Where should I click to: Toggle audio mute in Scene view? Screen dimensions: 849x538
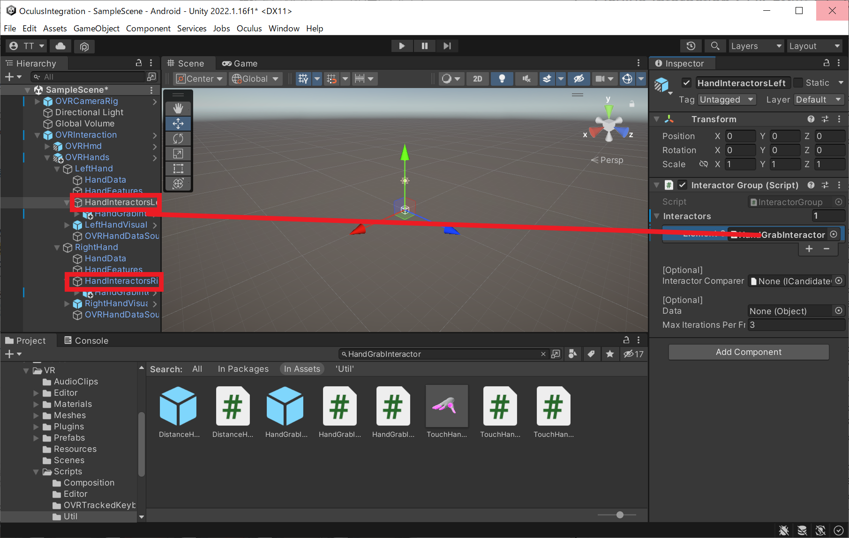coord(526,79)
